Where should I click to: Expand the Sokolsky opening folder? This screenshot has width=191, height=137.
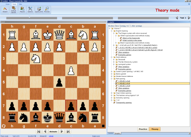[111, 98]
